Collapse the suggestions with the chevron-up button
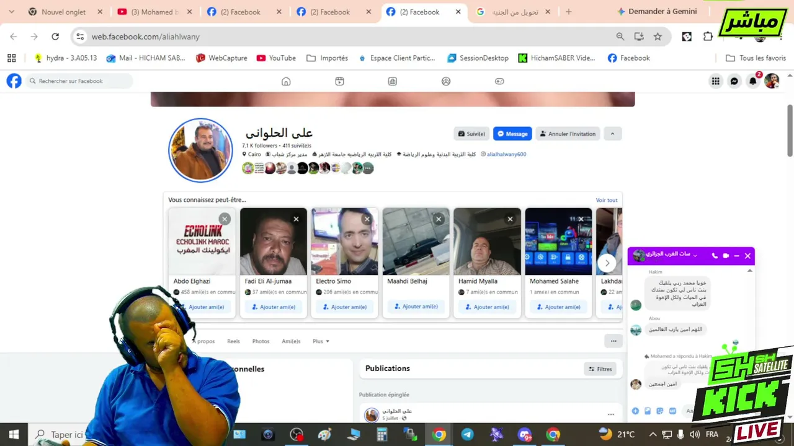The height and width of the screenshot is (446, 794). point(612,134)
